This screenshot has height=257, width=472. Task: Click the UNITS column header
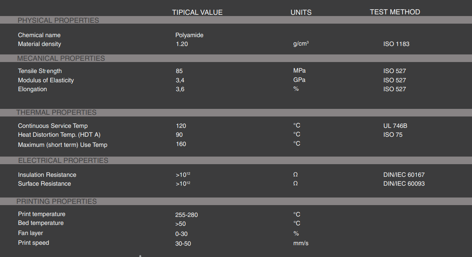point(301,12)
